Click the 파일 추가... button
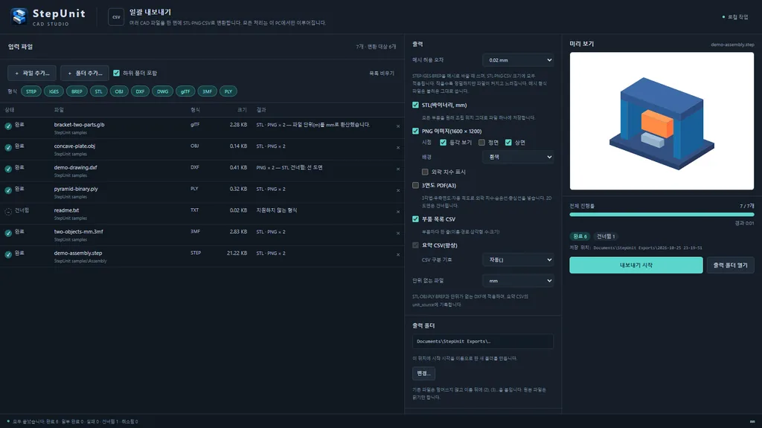This screenshot has height=428, width=762. point(32,74)
